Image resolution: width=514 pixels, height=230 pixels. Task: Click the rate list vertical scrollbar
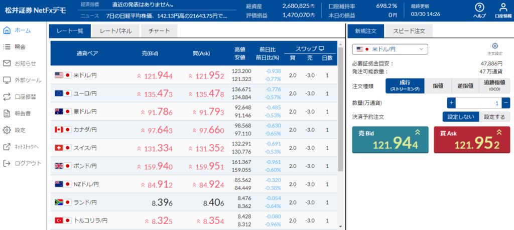click(340, 109)
